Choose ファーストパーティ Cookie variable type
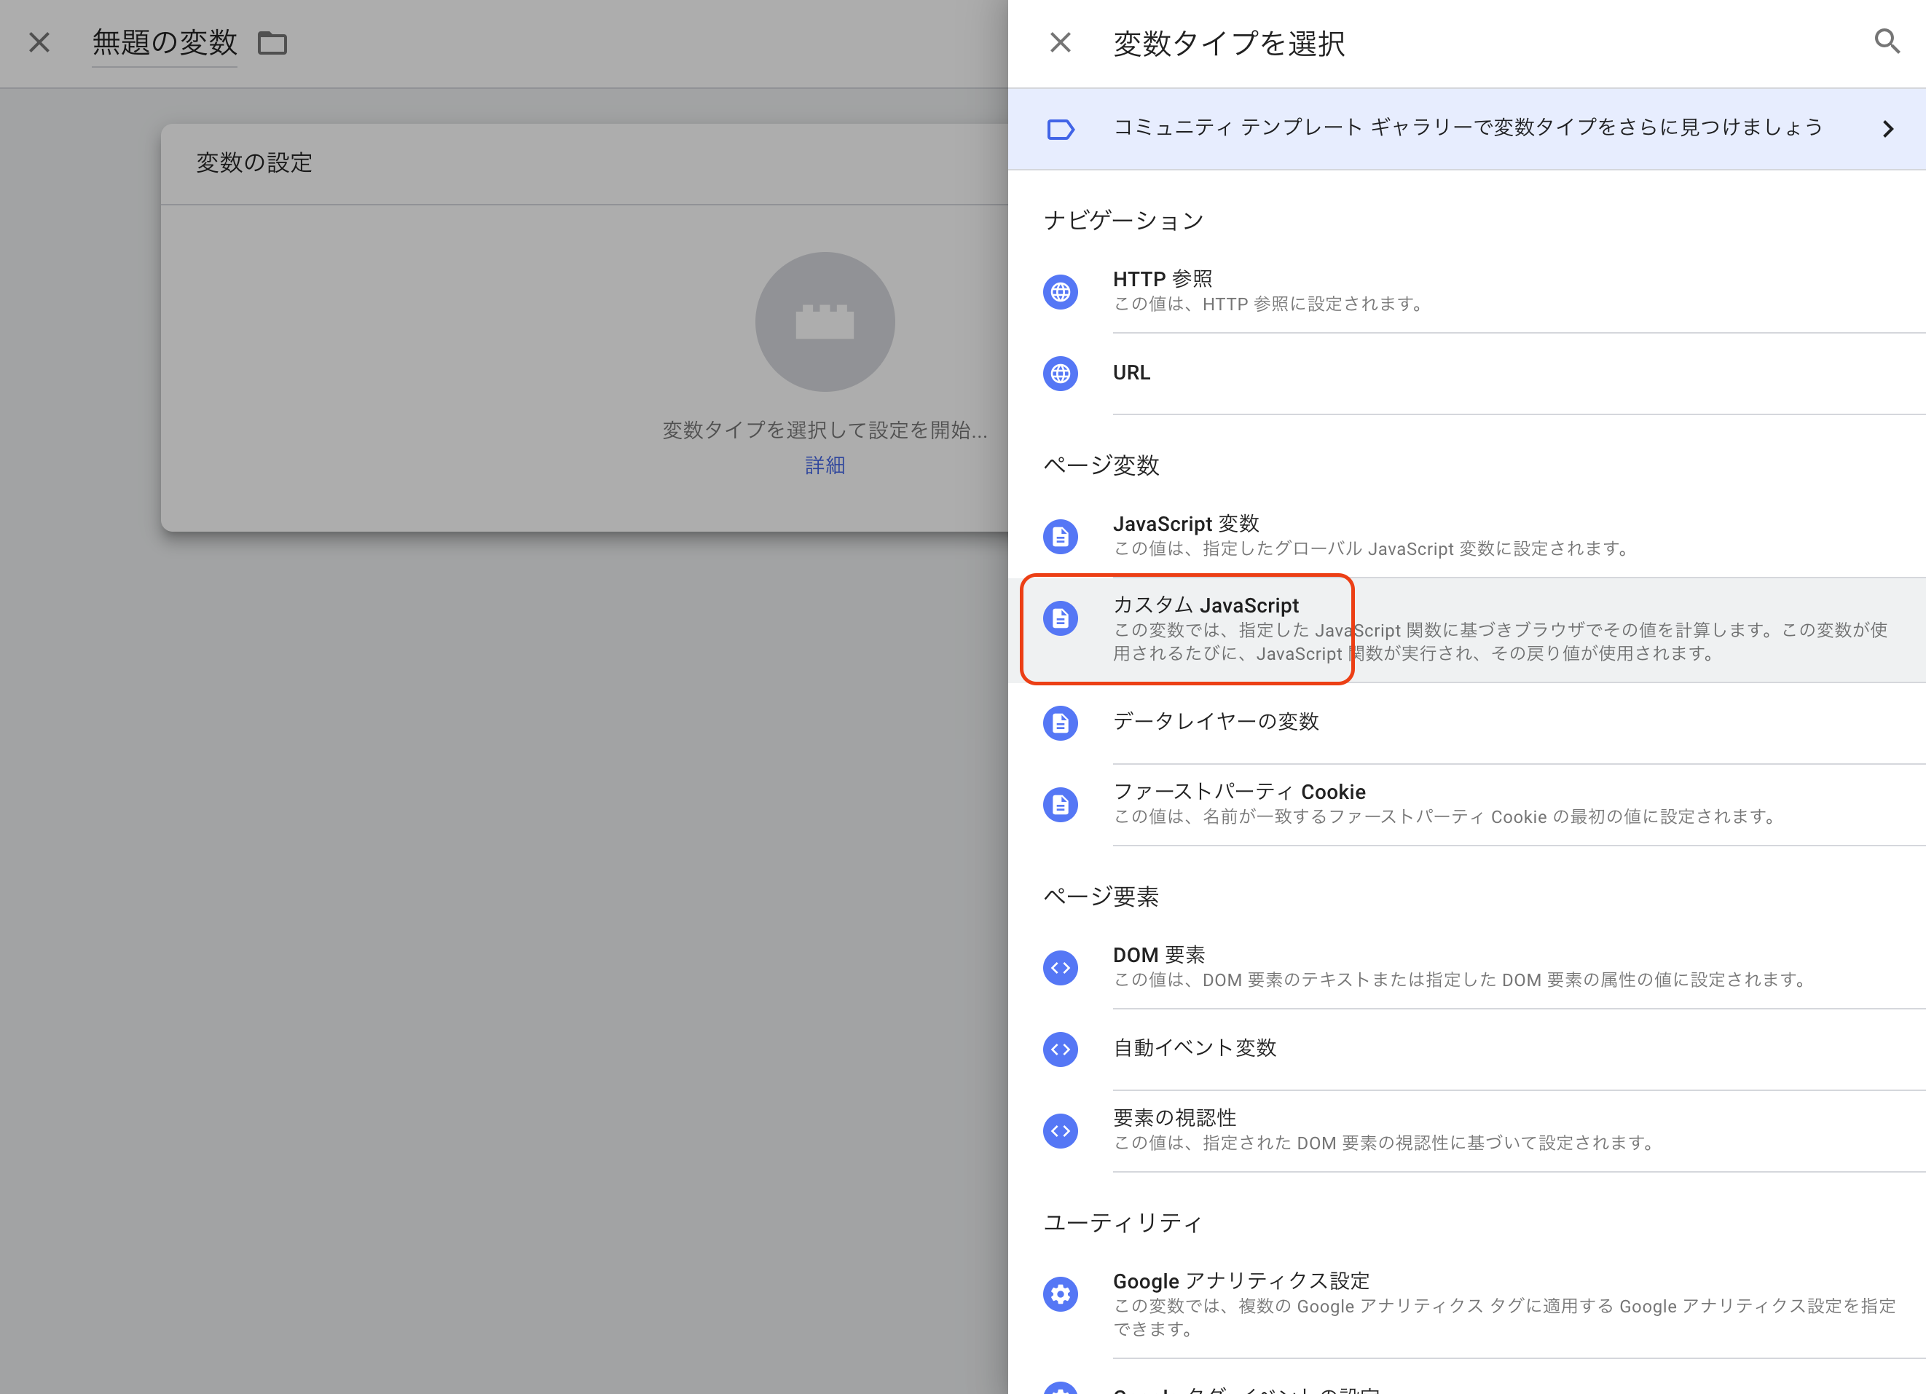The image size is (1926, 1394). click(x=1238, y=792)
